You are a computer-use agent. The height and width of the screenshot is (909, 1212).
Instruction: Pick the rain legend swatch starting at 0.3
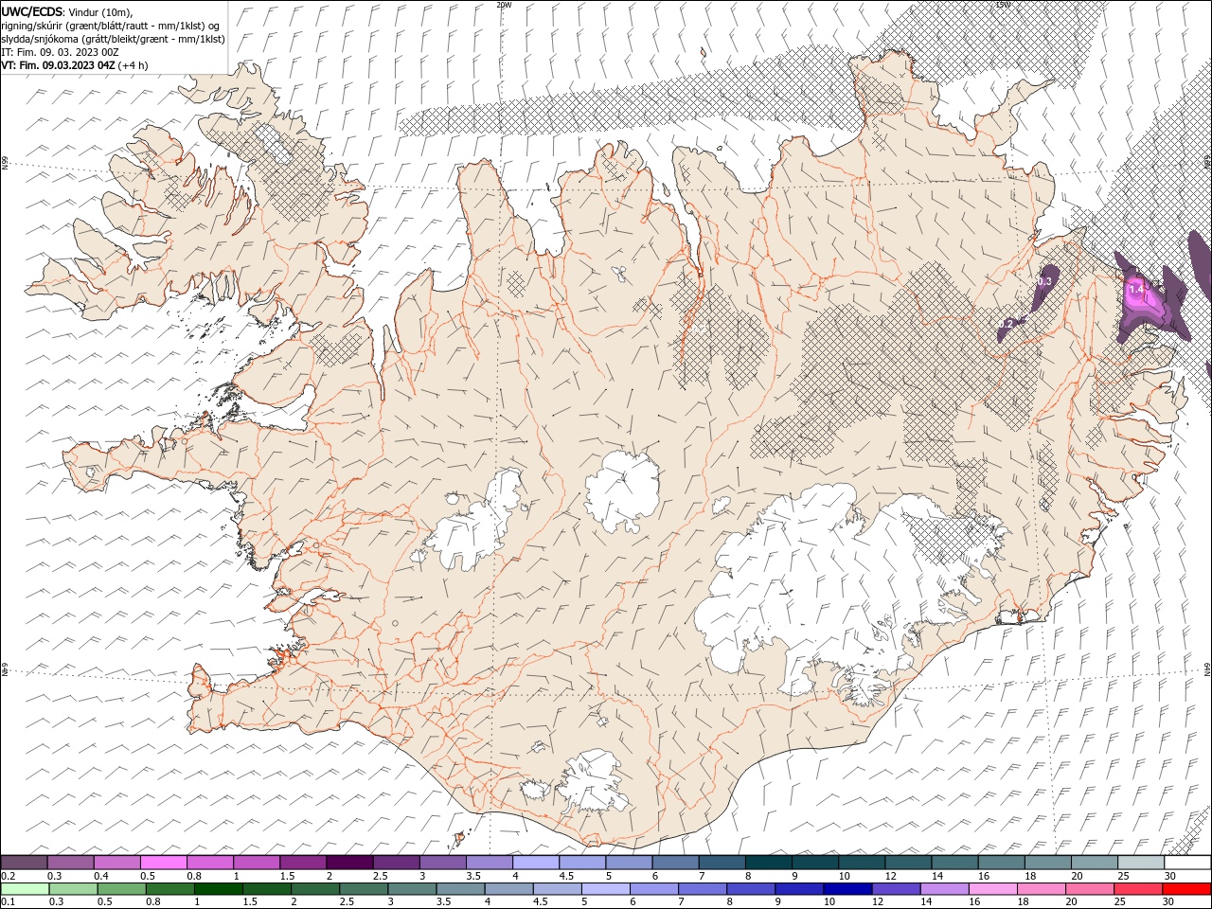coord(73,888)
